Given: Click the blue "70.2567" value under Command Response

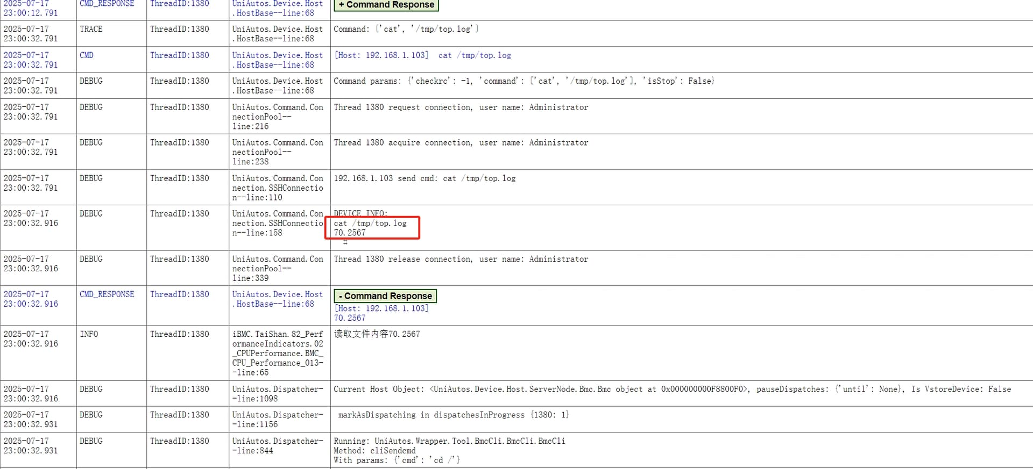Looking at the screenshot, I should coord(349,318).
